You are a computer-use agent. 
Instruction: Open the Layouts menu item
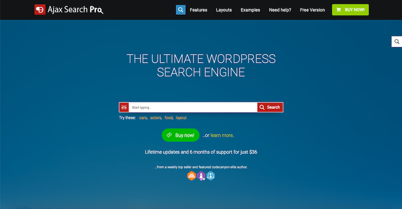click(x=224, y=10)
